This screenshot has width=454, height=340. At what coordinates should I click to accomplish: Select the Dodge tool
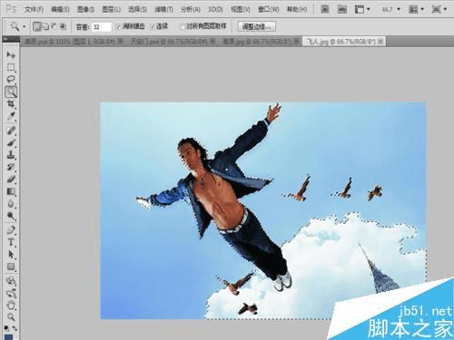(11, 216)
